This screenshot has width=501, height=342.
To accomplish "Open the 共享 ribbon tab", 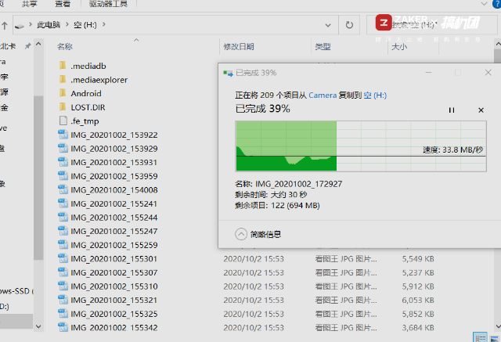I will pos(30,4).
